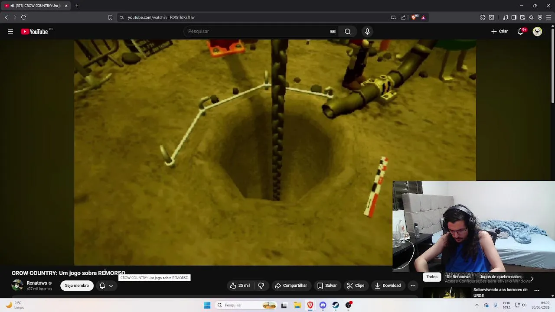Viewport: 555px width, 312px height.
Task: Open Discord from the taskbar
Action: point(323,305)
